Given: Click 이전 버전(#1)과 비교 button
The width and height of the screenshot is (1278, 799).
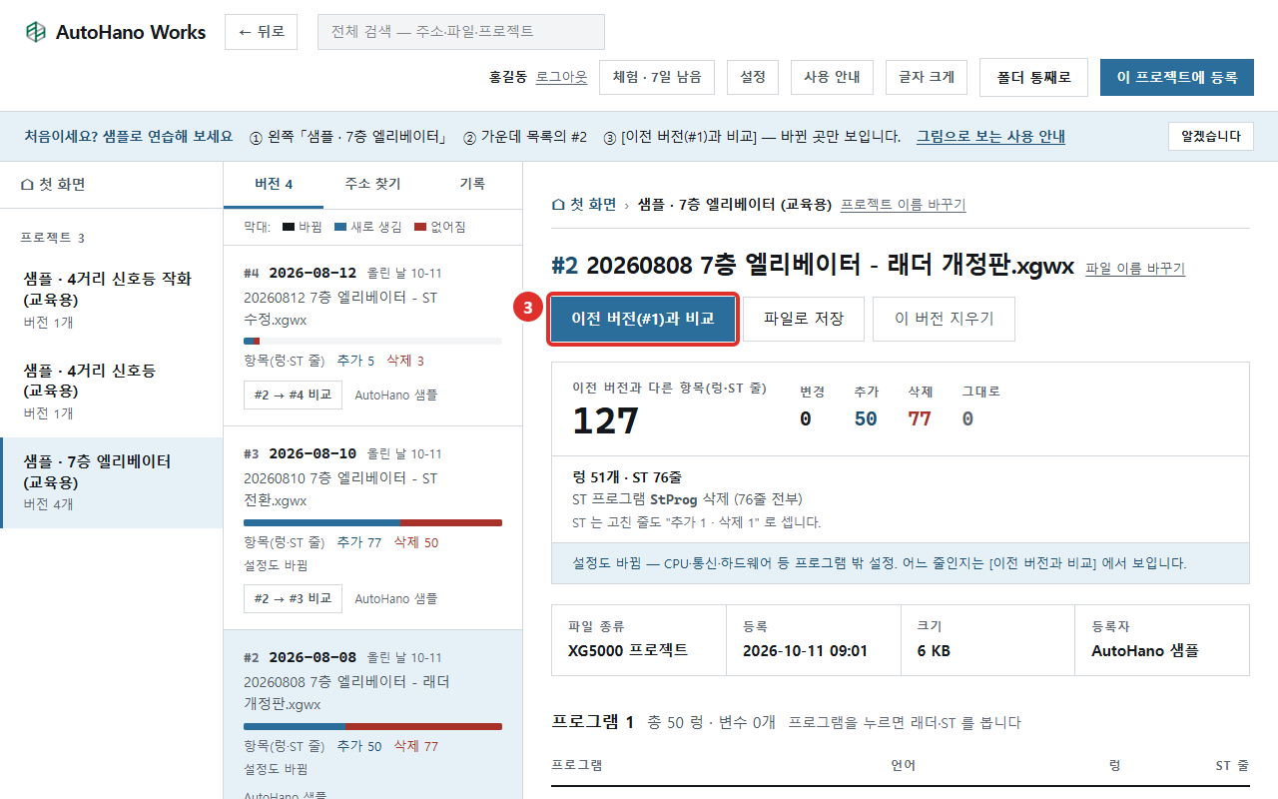Looking at the screenshot, I should pos(643,319).
